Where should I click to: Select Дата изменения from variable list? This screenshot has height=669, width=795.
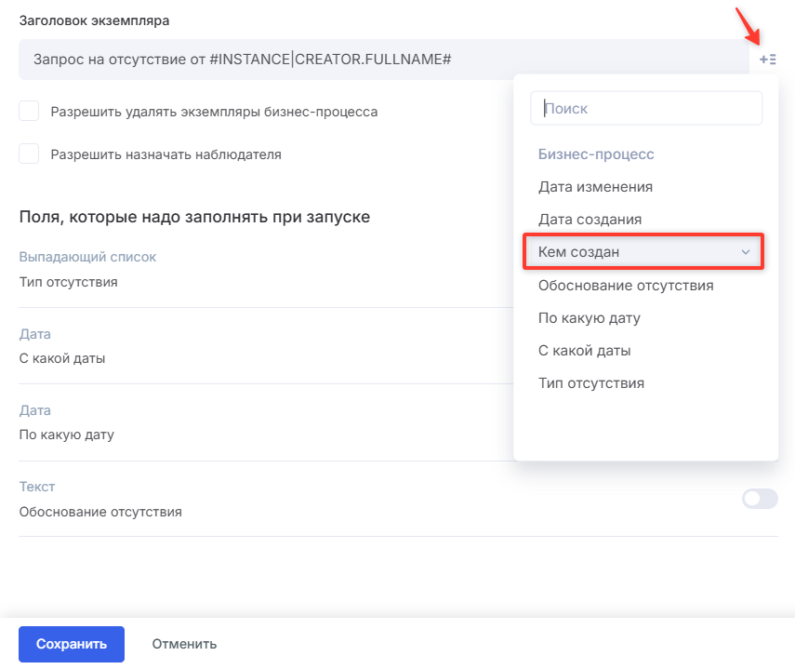[595, 187]
